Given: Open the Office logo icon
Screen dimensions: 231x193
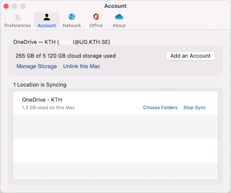Looking at the screenshot, I should (x=96, y=17).
